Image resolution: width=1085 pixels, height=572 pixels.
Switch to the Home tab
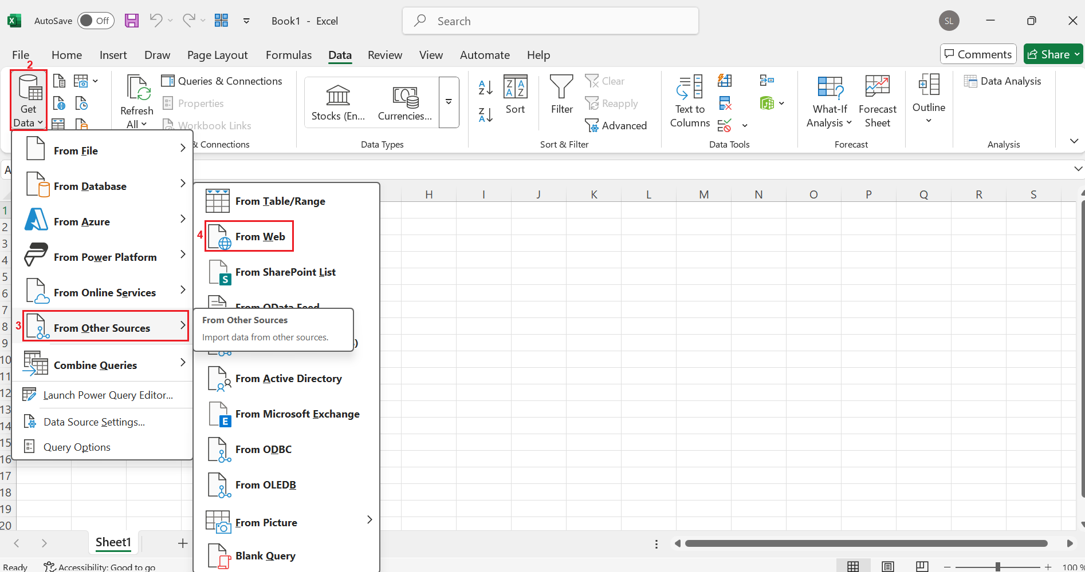point(66,55)
